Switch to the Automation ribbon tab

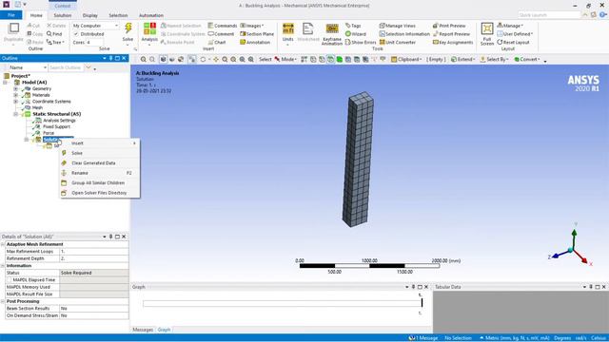[x=151, y=15]
